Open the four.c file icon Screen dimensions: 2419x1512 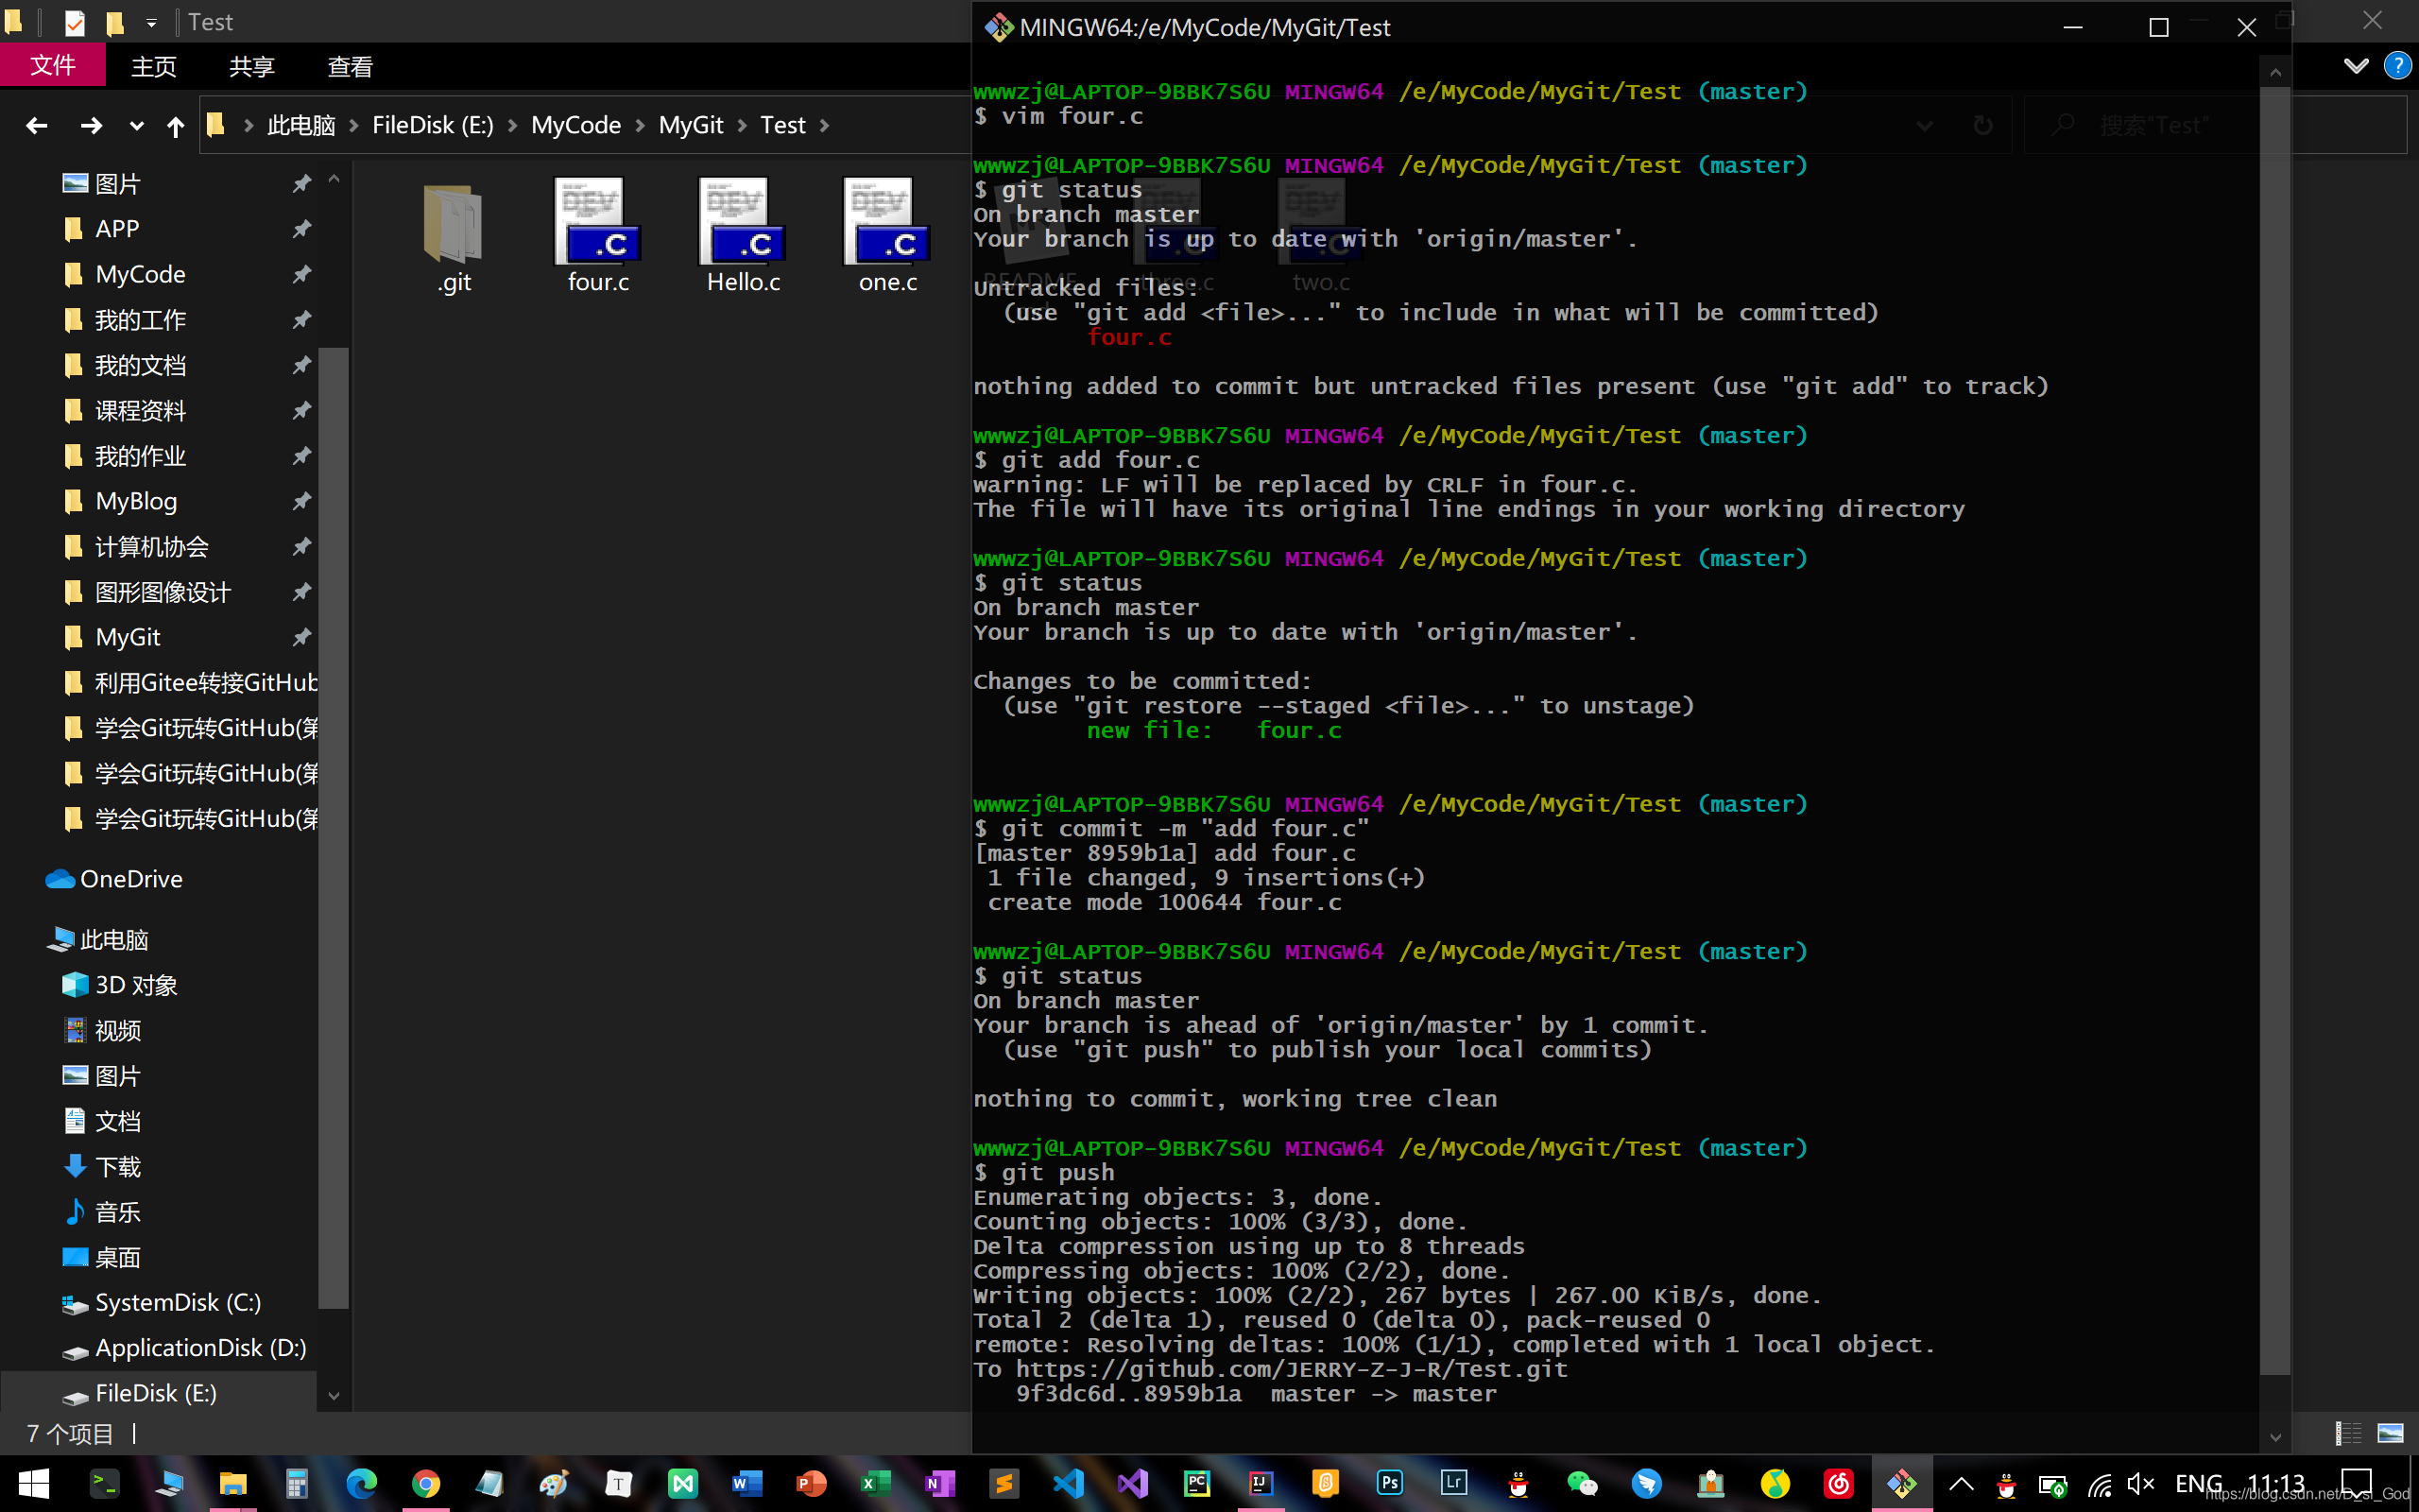[x=598, y=224]
